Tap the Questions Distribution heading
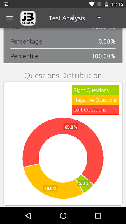This screenshot has height=224, width=126. (63, 75)
